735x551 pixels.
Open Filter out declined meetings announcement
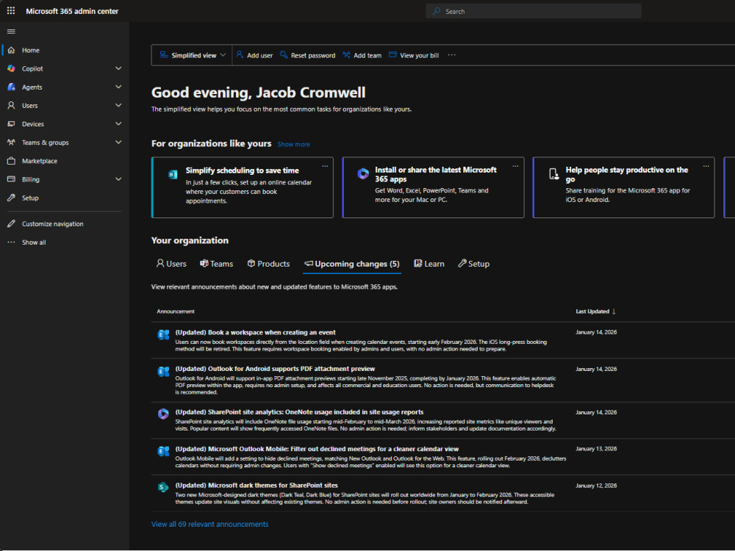point(317,449)
